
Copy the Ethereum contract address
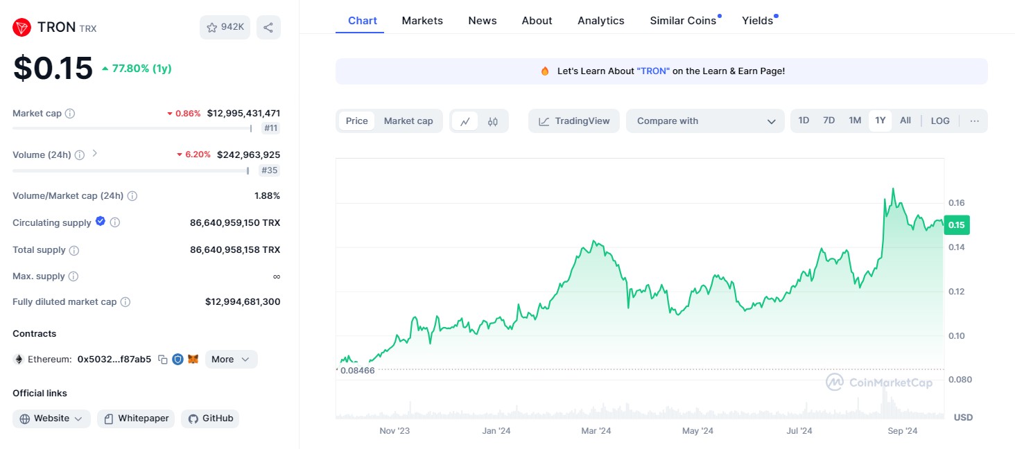pyautogui.click(x=163, y=360)
